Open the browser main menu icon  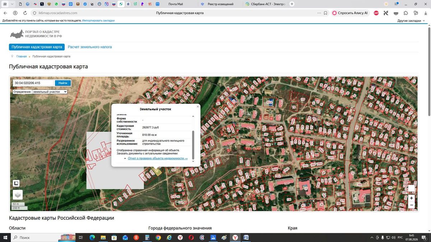(396, 4)
